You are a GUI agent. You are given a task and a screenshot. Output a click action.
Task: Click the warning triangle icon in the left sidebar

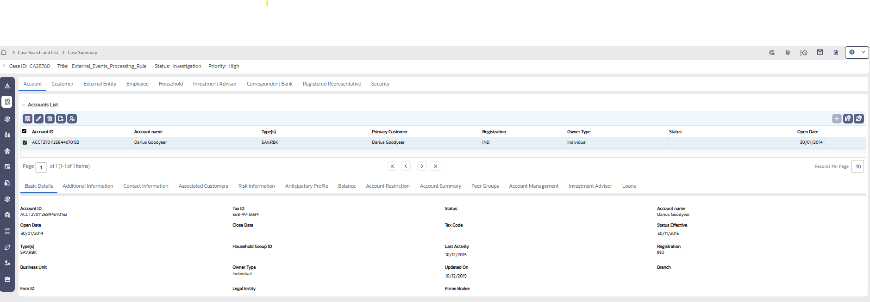[7, 86]
